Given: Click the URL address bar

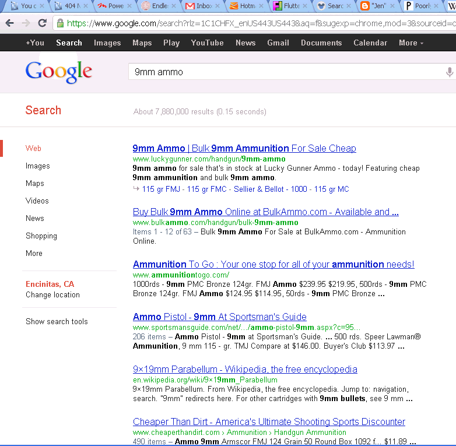Looking at the screenshot, I should [x=257, y=23].
